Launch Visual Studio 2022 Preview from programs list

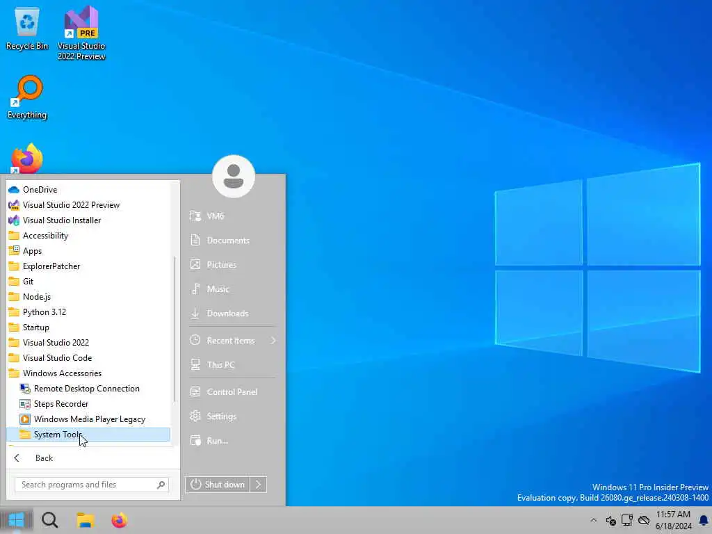pos(88,205)
